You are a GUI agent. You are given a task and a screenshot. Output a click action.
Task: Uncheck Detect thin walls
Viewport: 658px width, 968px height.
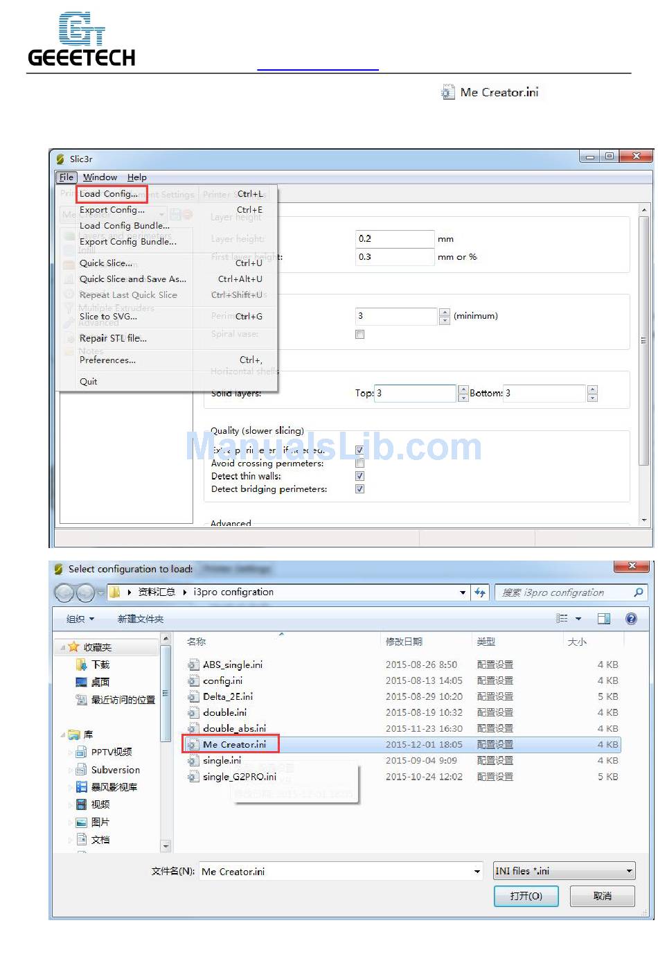(359, 476)
